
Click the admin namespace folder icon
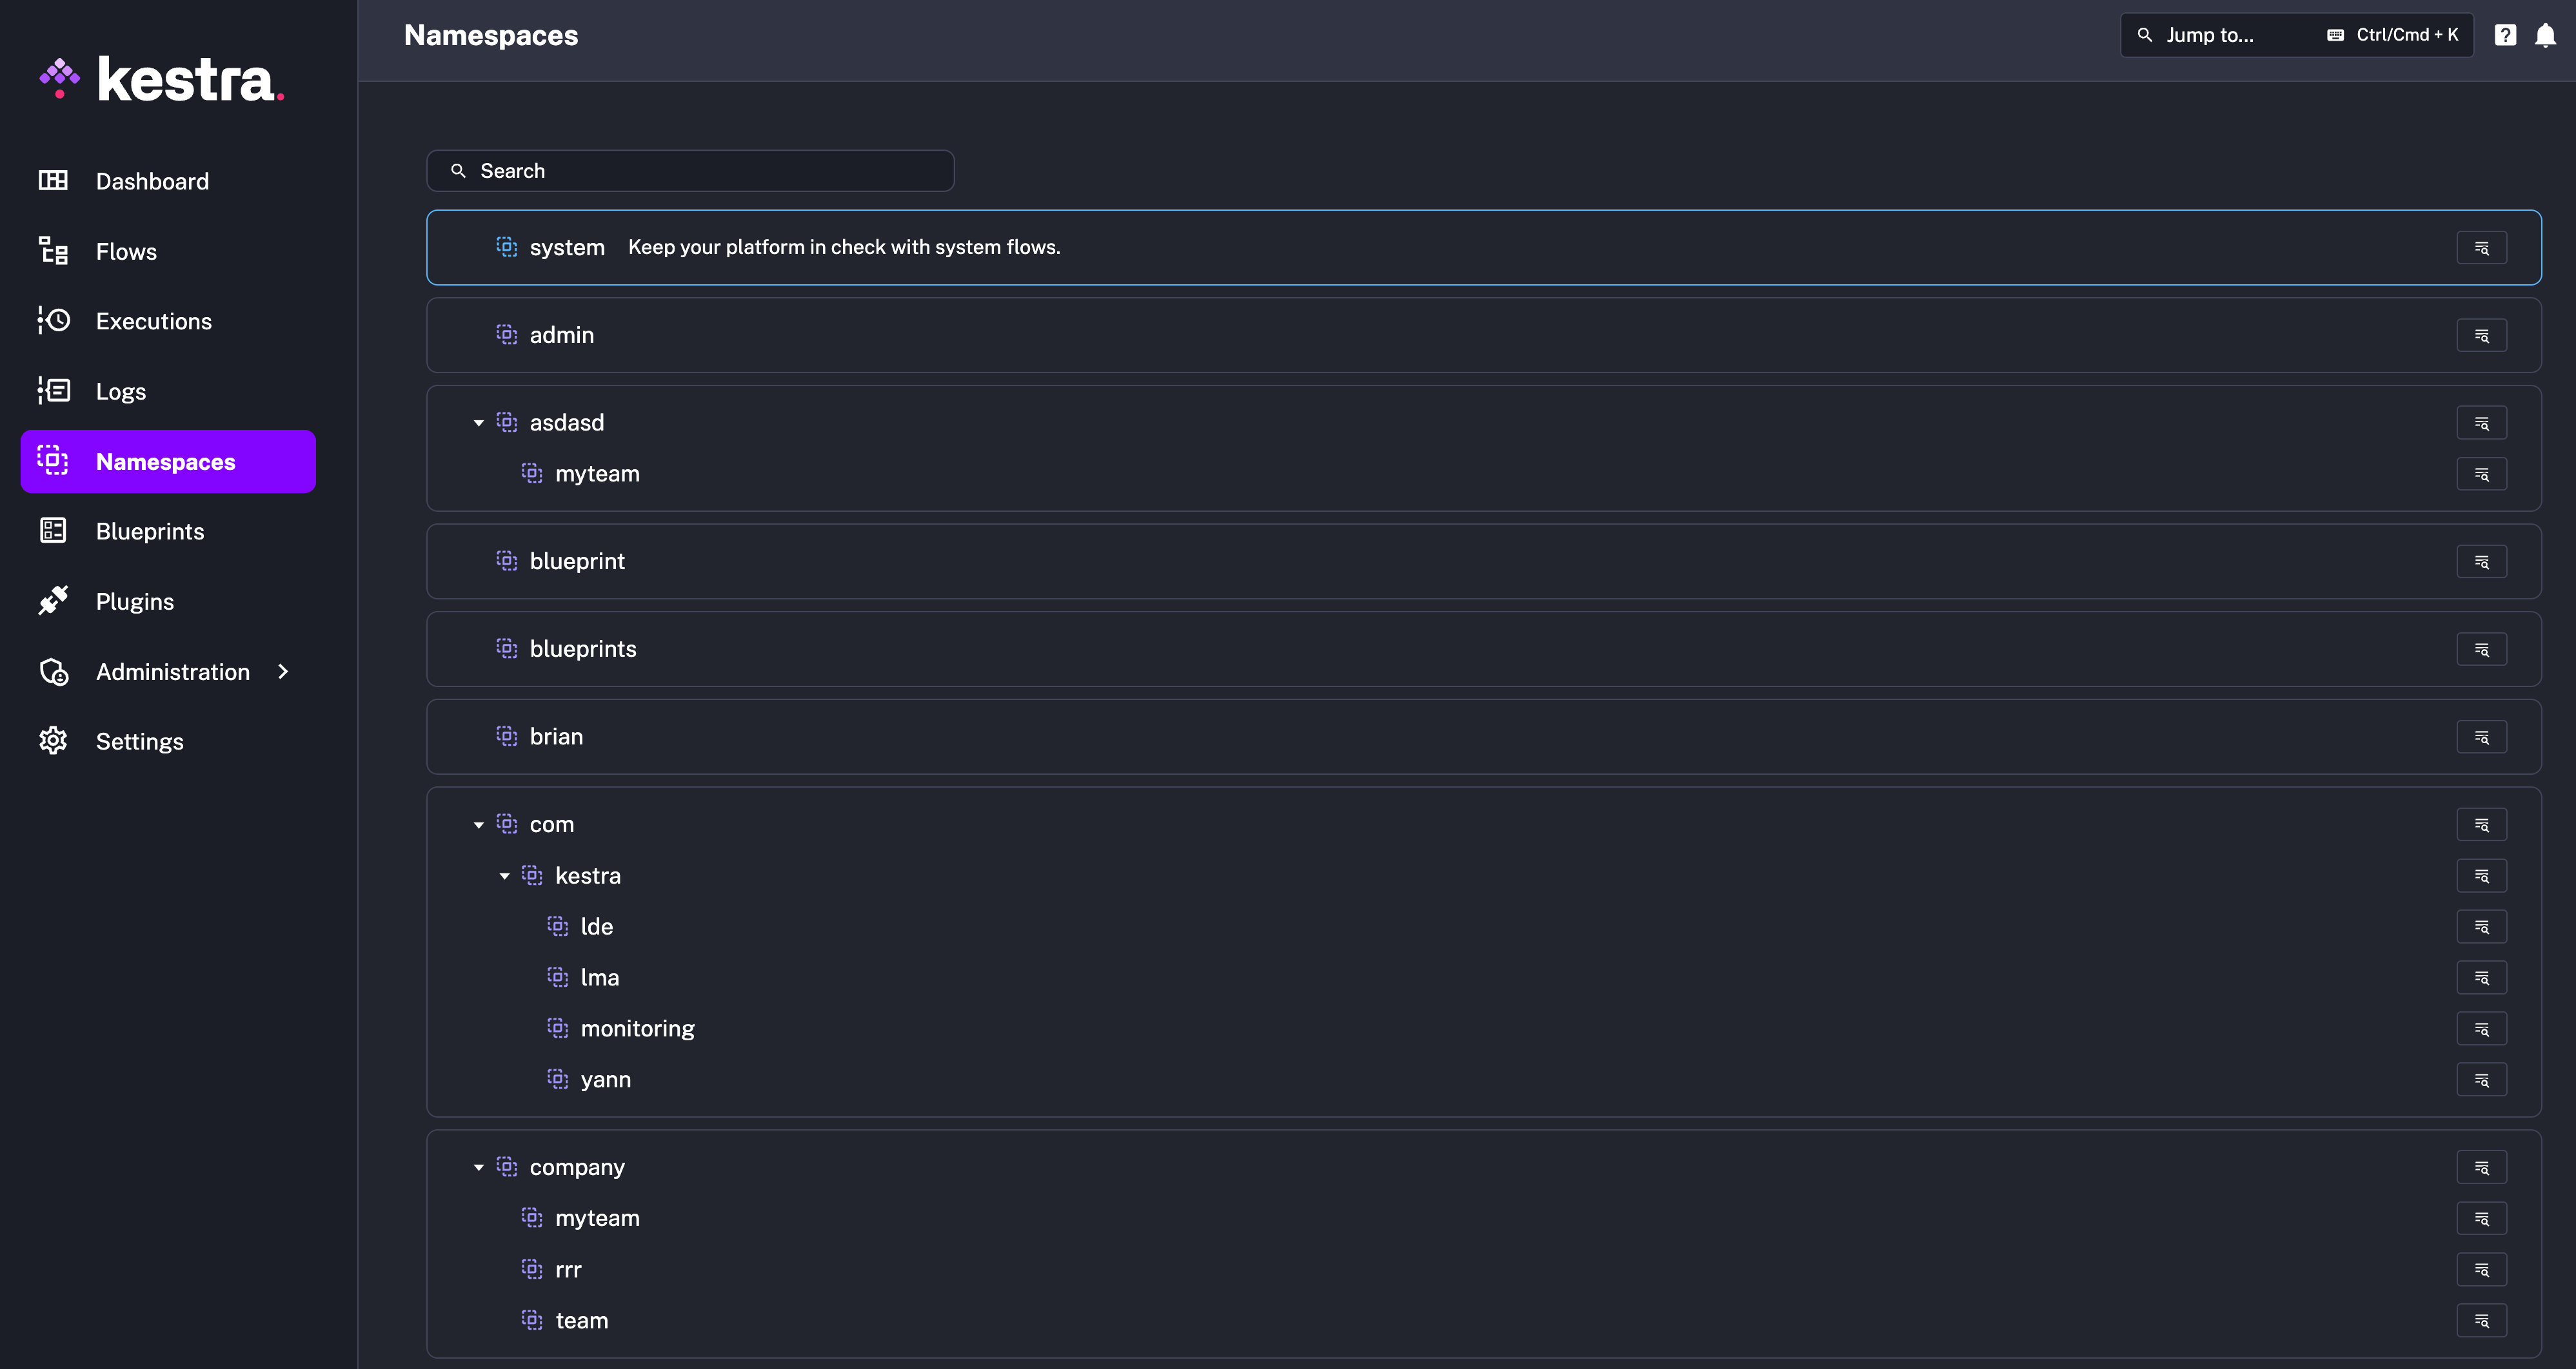(x=507, y=335)
